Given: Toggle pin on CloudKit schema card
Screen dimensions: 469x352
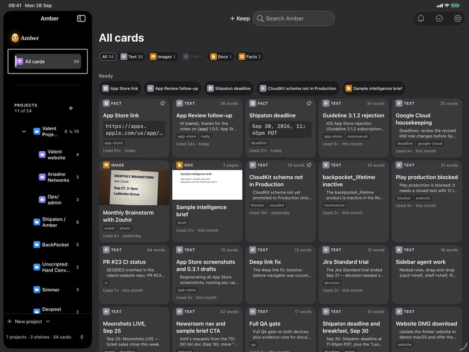Looking at the screenshot, I should [309, 165].
